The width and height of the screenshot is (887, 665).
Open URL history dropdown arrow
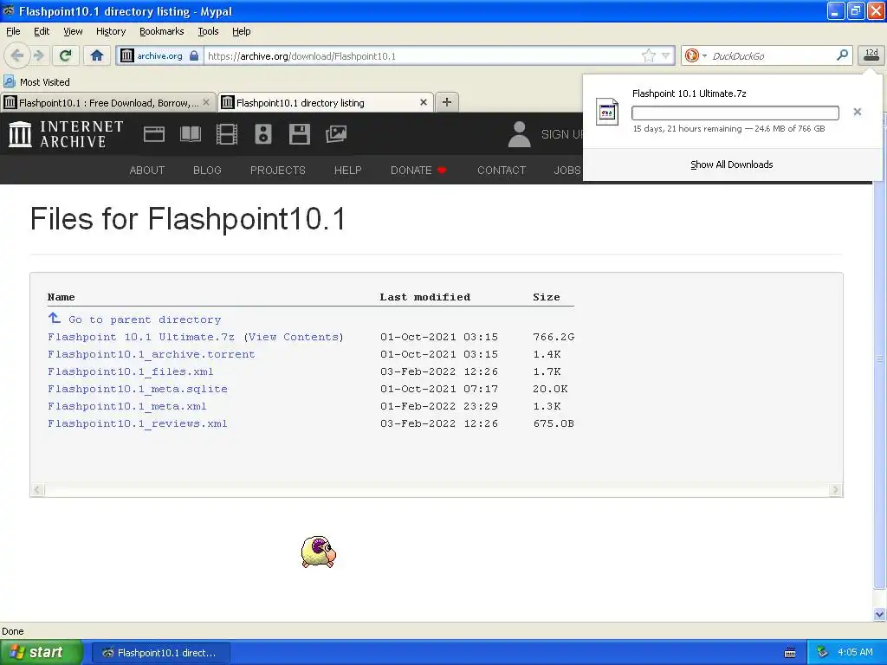click(665, 55)
